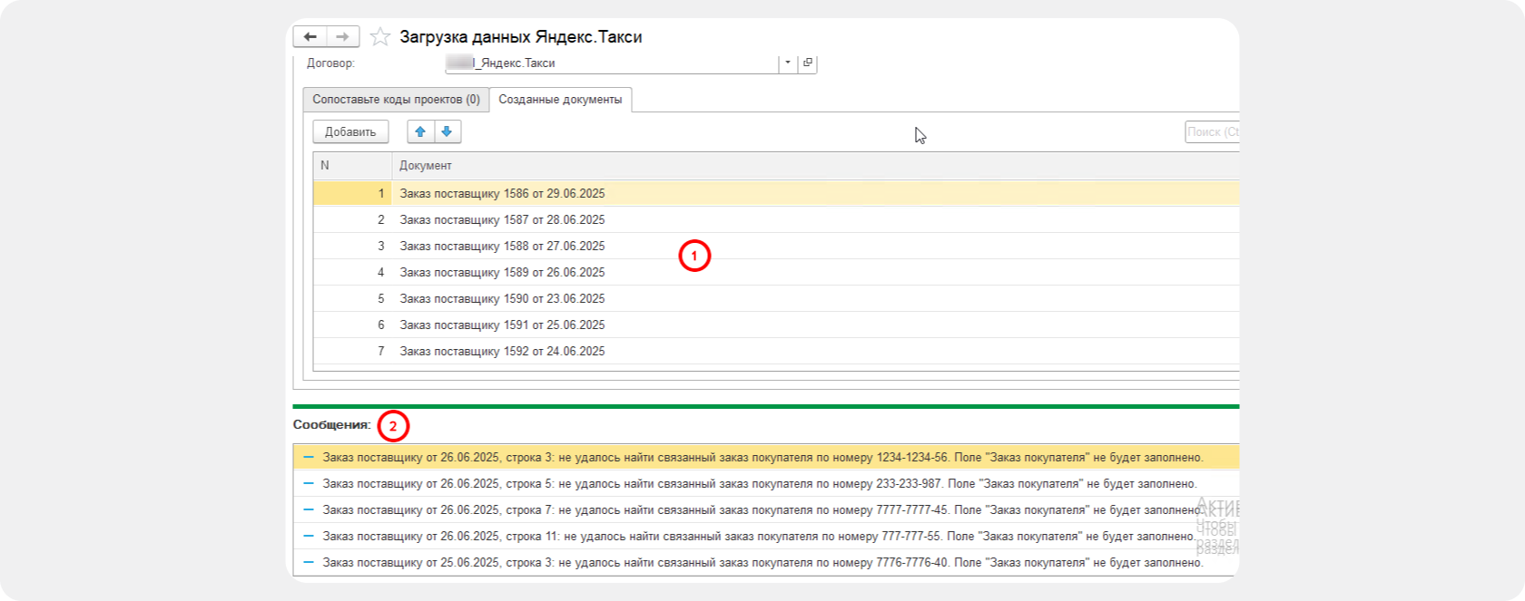This screenshot has width=1525, height=601.
Task: Click the Загрузка данных Яндекс.Такси title
Action: point(521,37)
